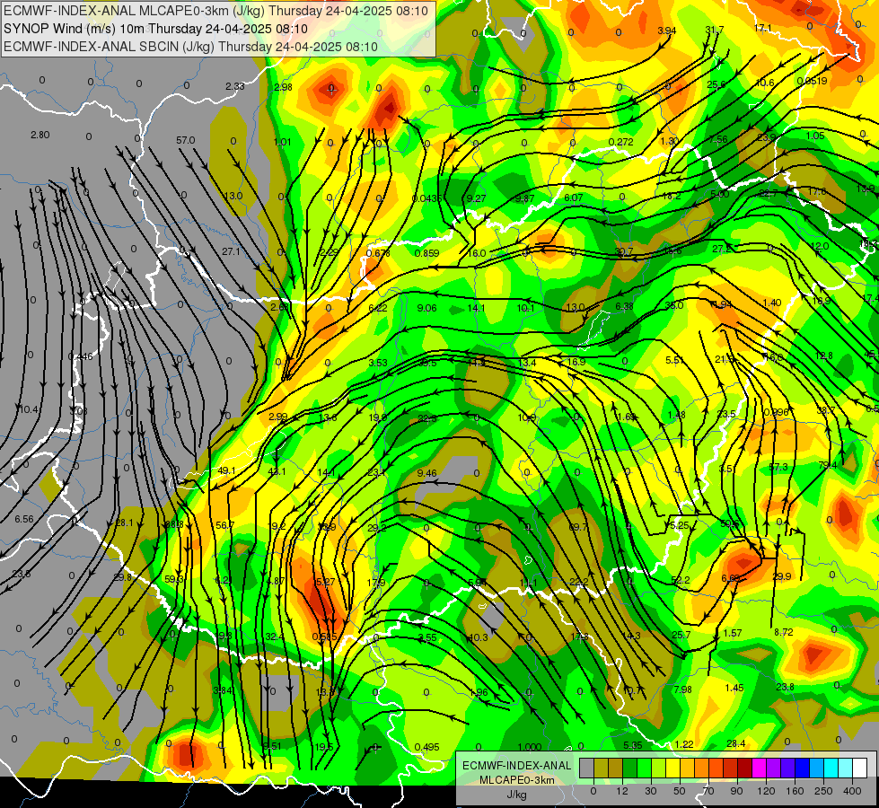Click the 7.98 value on the map
879x808 pixels.
[682, 689]
